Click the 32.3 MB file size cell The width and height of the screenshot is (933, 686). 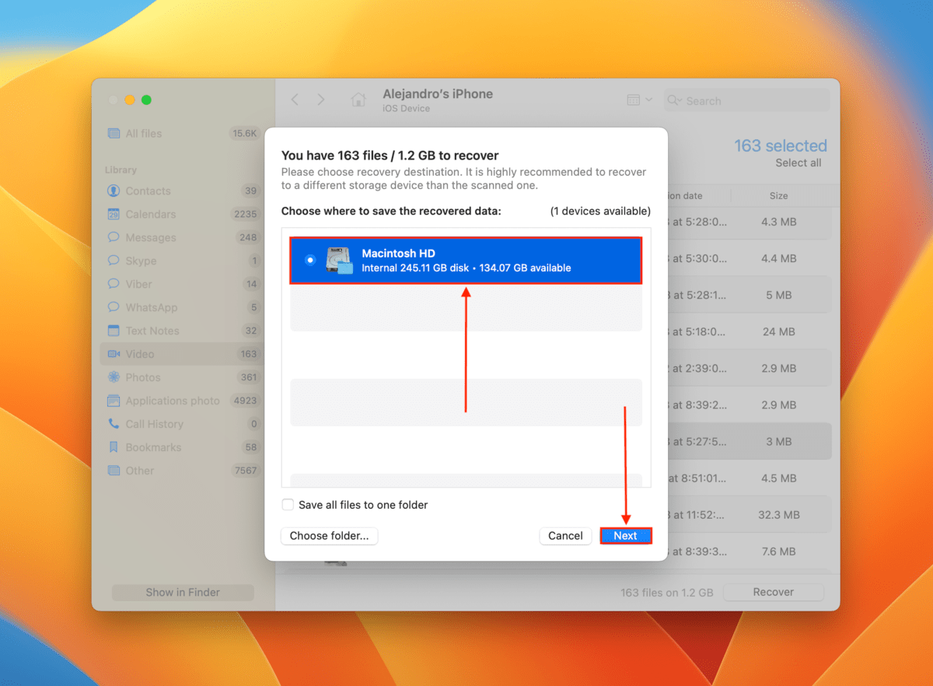pos(778,515)
